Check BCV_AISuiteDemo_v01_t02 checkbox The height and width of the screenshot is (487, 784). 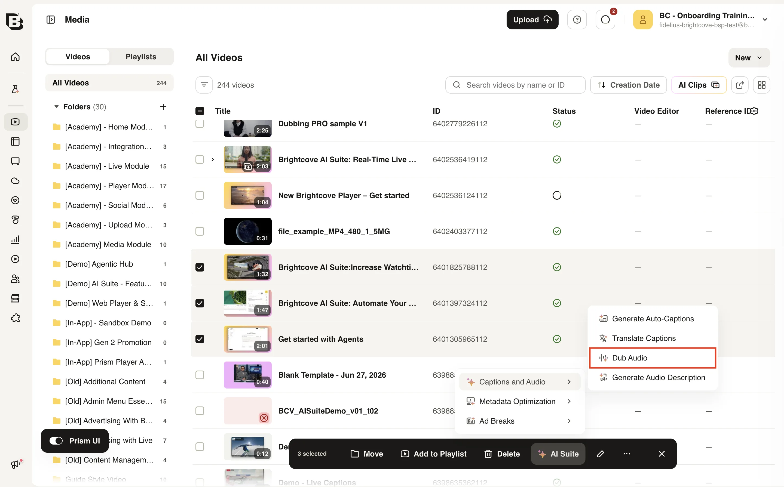(200, 411)
